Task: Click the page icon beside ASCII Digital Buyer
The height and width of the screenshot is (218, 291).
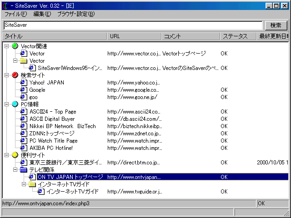Action: [x=24, y=119]
